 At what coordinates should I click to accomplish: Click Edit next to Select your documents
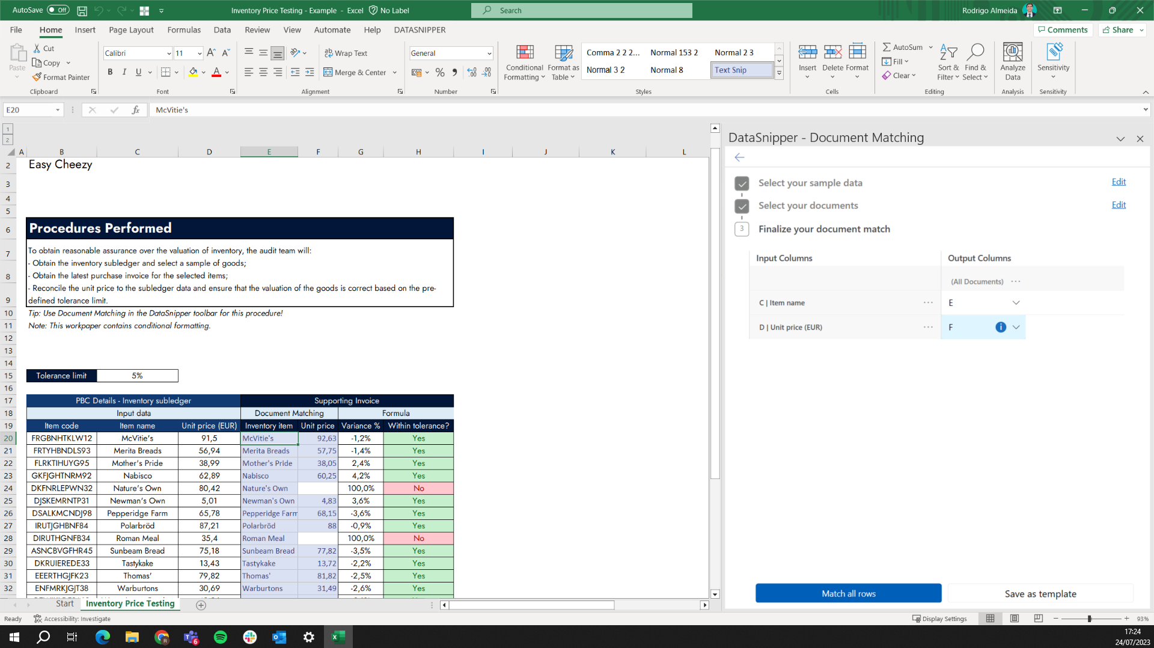(x=1119, y=205)
